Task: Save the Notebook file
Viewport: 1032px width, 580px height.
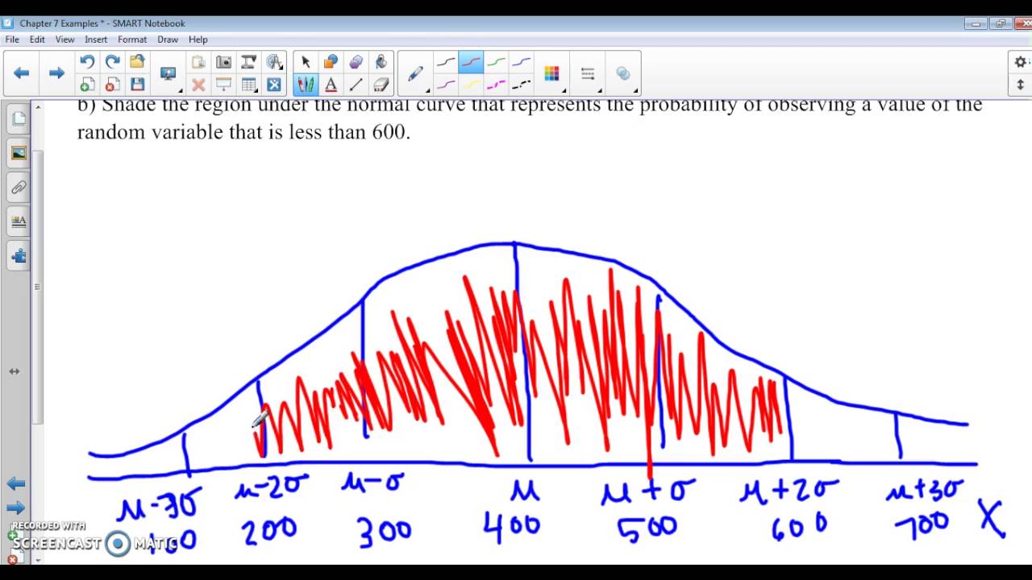Action: pos(137,85)
